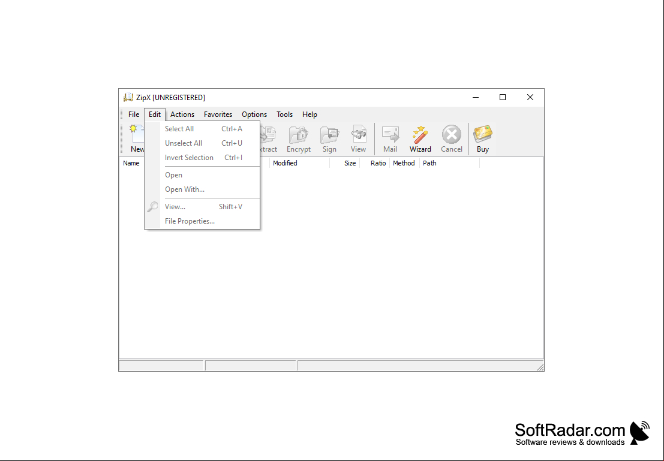Screen dimensions: 664x461
Task: Open the Actions menu
Action: pyautogui.click(x=182, y=115)
